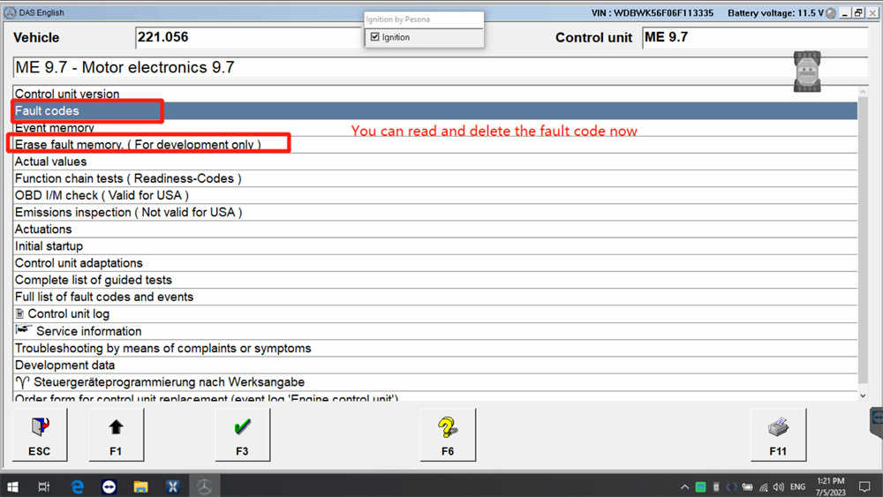Confirm with the F3 green checkmark

242,434
